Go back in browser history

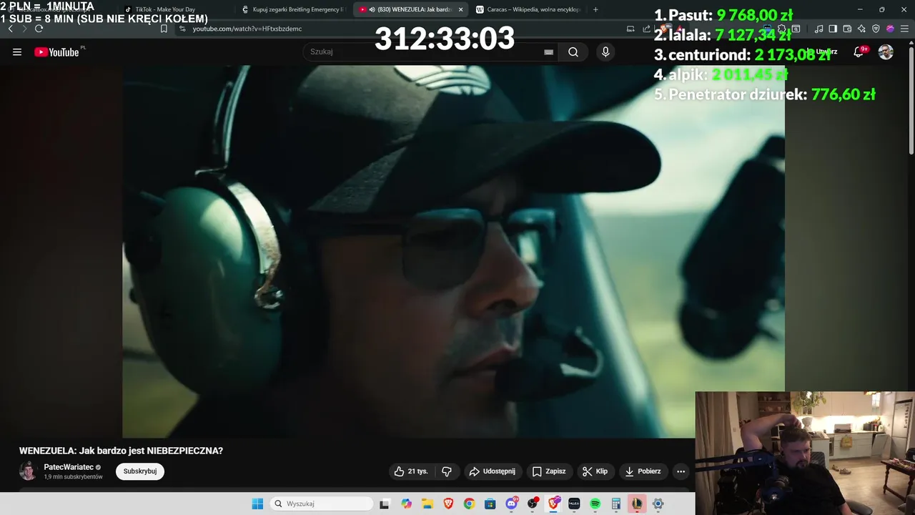(x=10, y=29)
